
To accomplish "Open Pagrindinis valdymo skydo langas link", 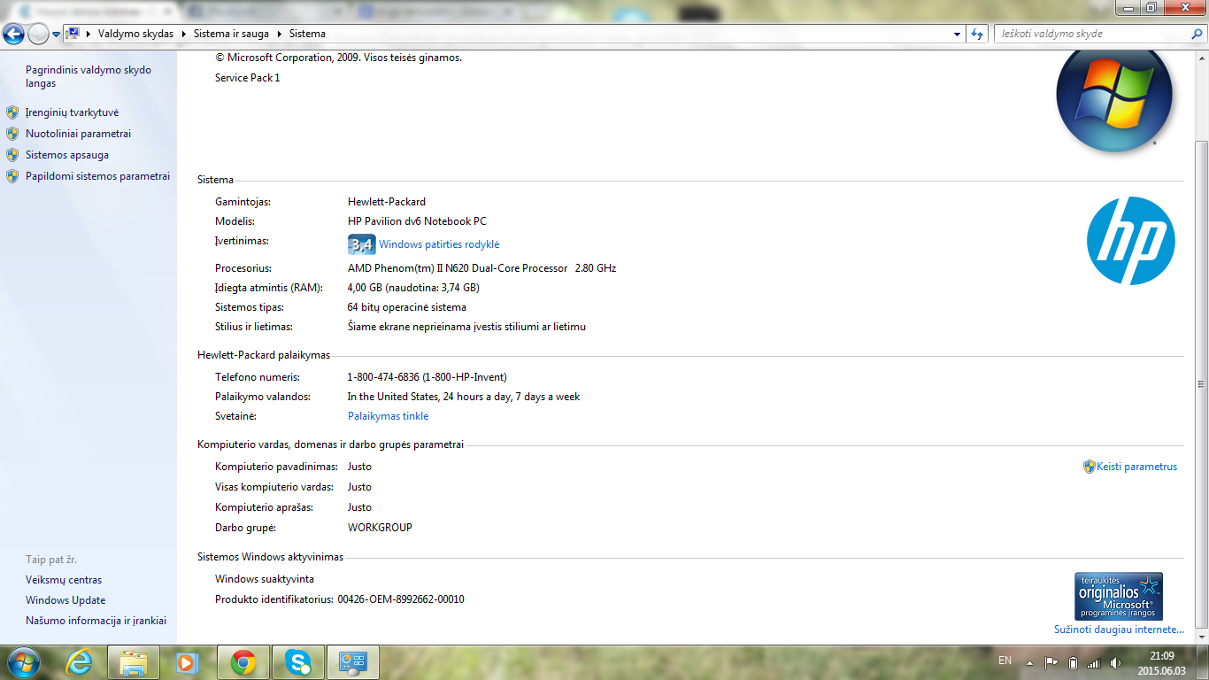I will tap(89, 77).
